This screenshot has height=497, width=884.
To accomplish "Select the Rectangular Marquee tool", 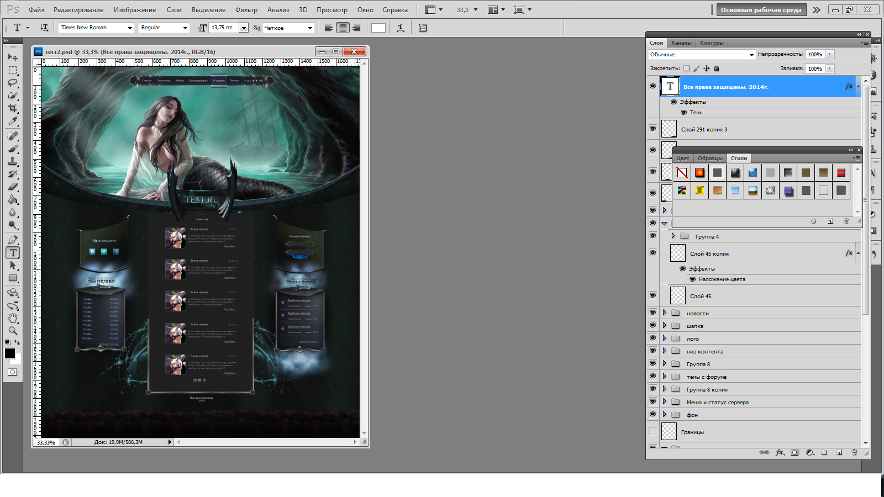I will click(13, 70).
